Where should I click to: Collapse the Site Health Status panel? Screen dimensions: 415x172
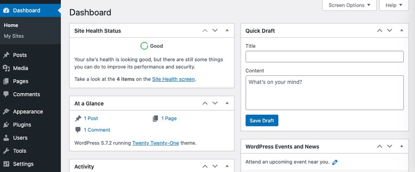pos(227,30)
